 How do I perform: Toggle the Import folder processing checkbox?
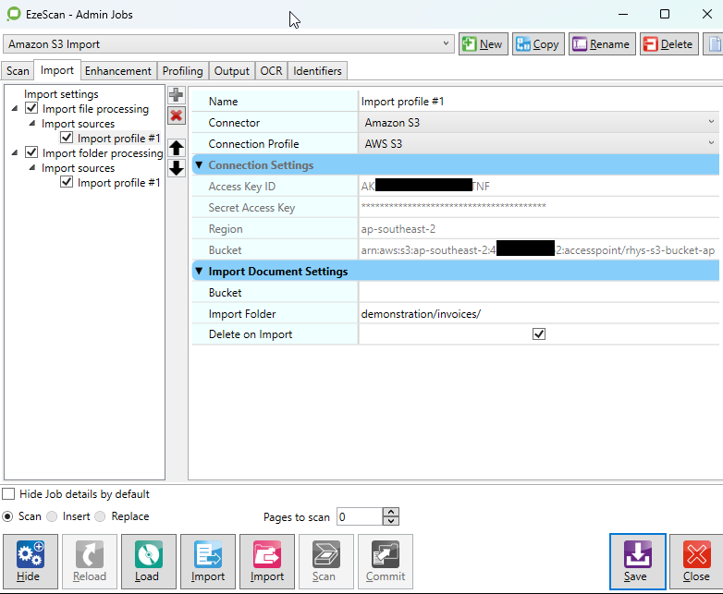tap(31, 153)
